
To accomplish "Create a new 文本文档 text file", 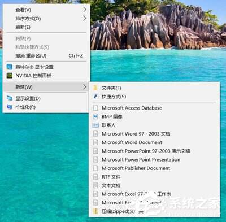I will pos(154,185).
